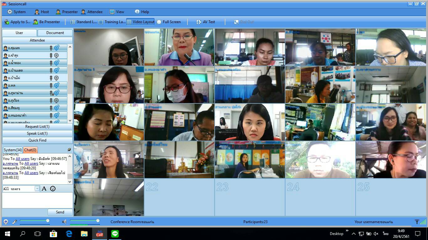This screenshot has width=428, height=240.
Task: Open the Presenter menu
Action: (x=67, y=12)
